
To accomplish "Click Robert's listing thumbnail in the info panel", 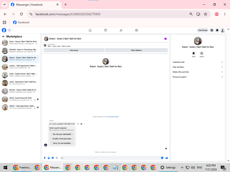I will point(198,41).
